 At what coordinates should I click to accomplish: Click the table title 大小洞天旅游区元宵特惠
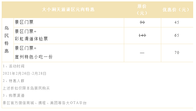(x=68, y=10)
